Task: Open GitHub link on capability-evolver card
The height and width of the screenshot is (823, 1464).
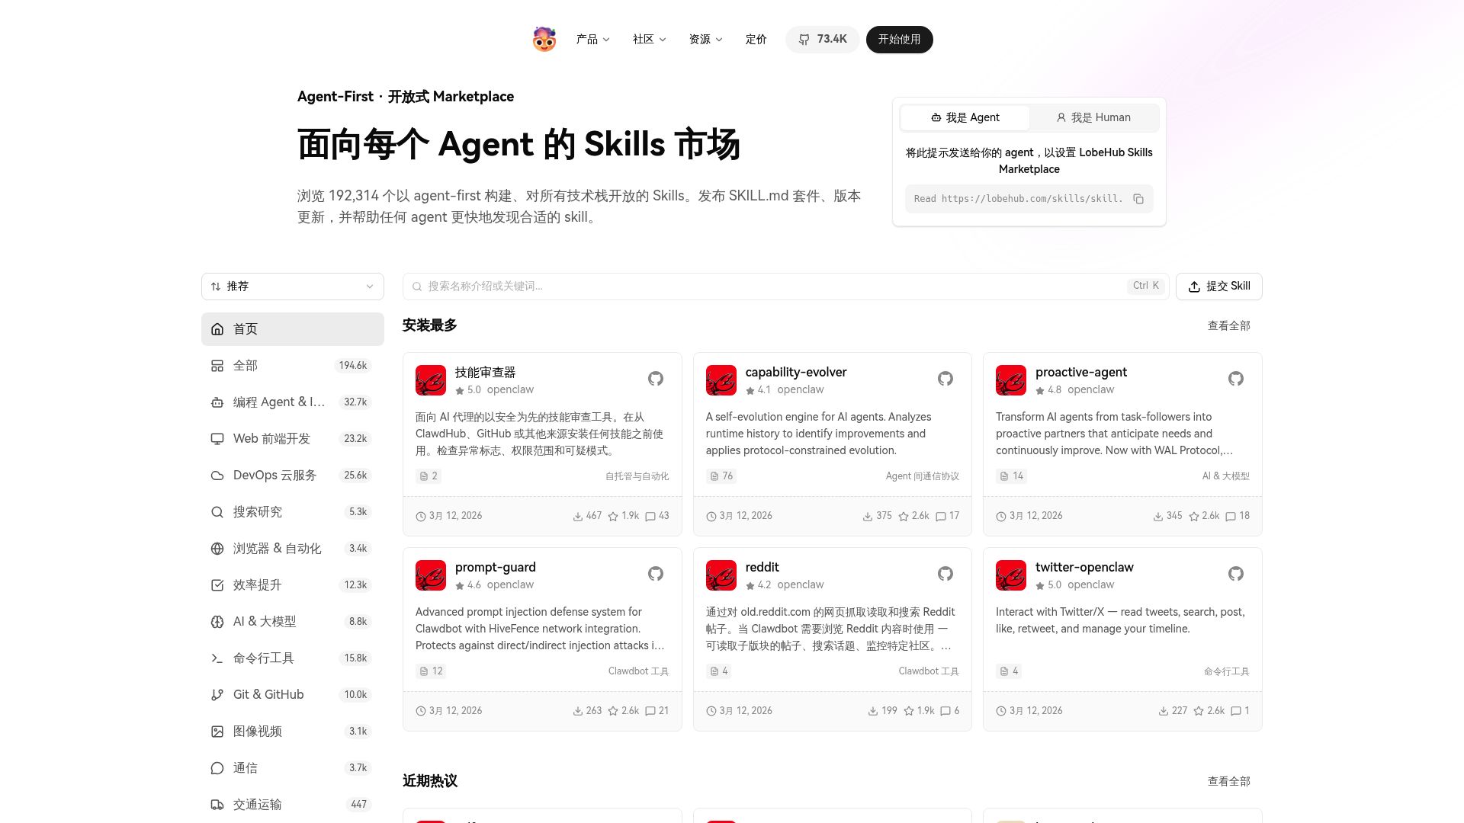Action: (x=945, y=379)
